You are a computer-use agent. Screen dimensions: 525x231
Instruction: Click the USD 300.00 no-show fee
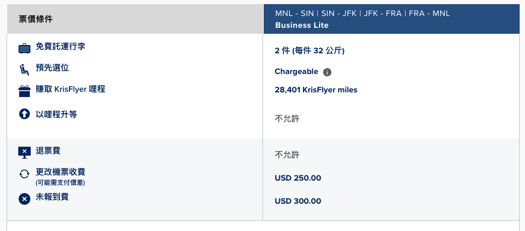pyautogui.click(x=298, y=201)
